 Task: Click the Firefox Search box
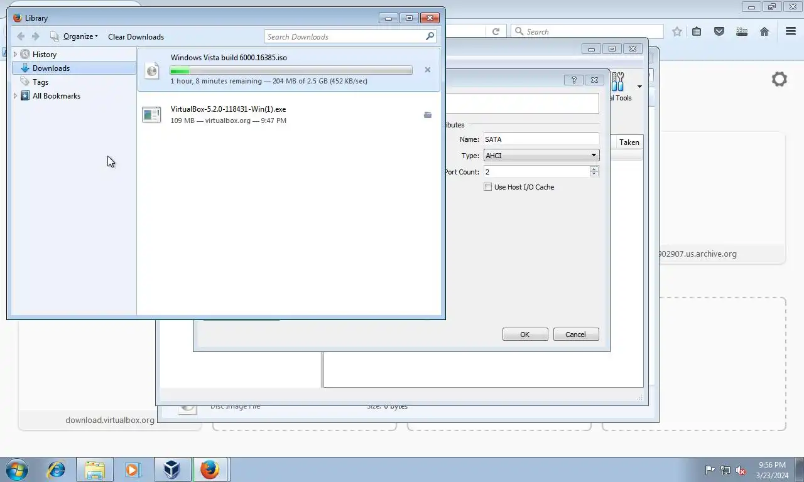tap(587, 31)
